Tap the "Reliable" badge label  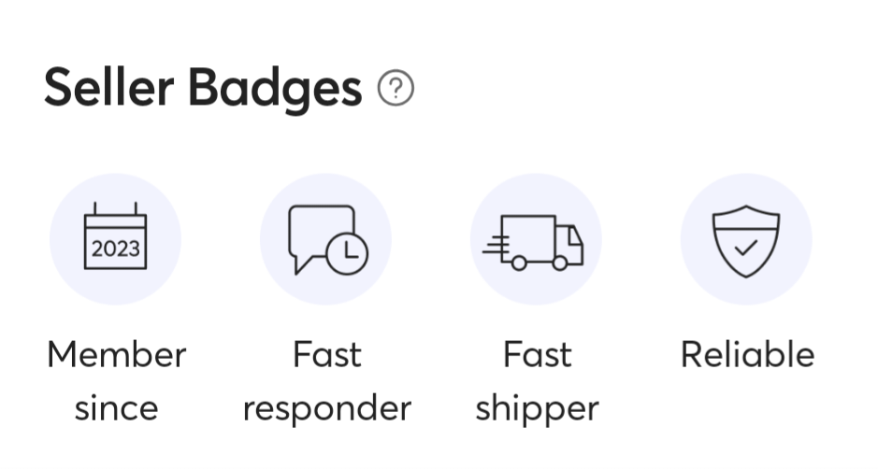click(x=747, y=355)
